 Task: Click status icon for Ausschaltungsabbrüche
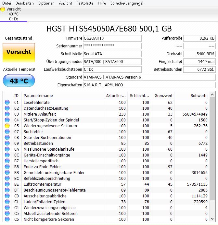point(7,196)
